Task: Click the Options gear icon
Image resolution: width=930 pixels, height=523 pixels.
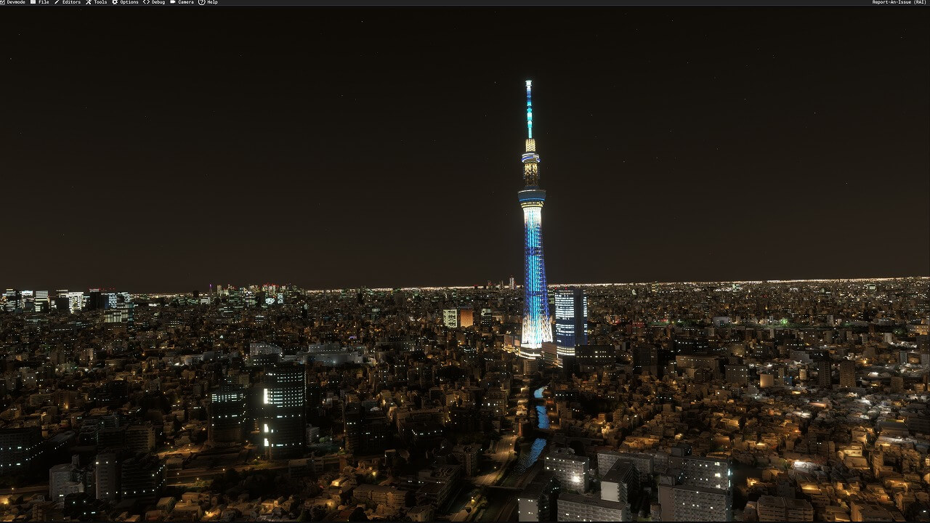Action: 115,2
